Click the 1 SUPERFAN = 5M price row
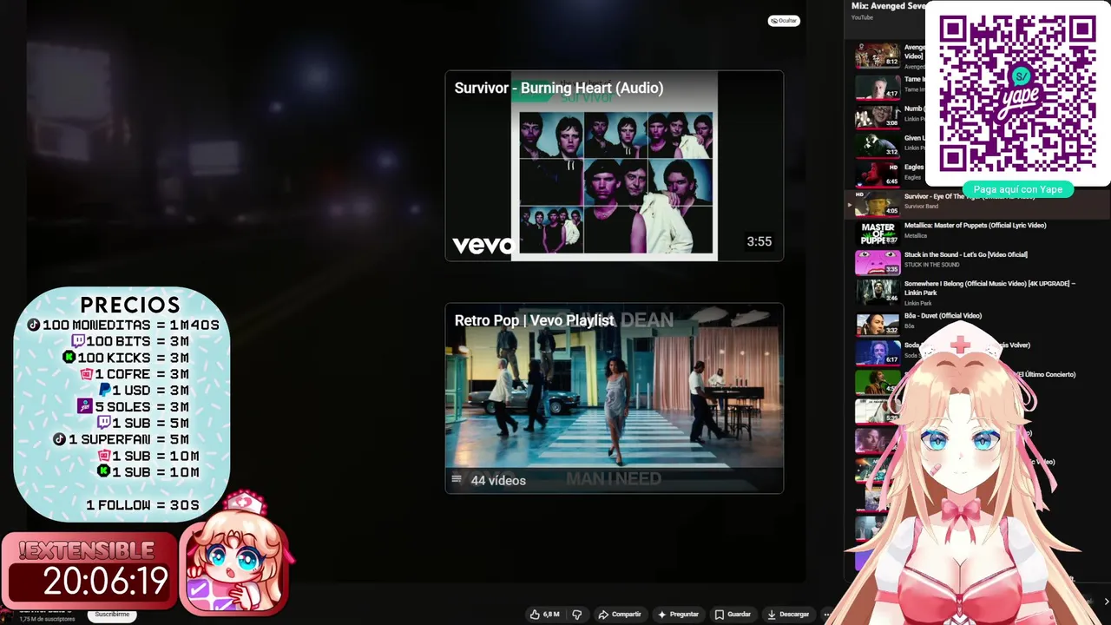The height and width of the screenshot is (625, 1111). point(122,439)
